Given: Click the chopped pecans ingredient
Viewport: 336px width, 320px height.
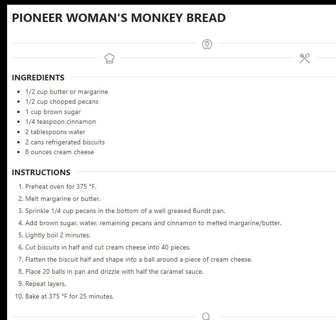Looking at the screenshot, I should pos(62,101).
